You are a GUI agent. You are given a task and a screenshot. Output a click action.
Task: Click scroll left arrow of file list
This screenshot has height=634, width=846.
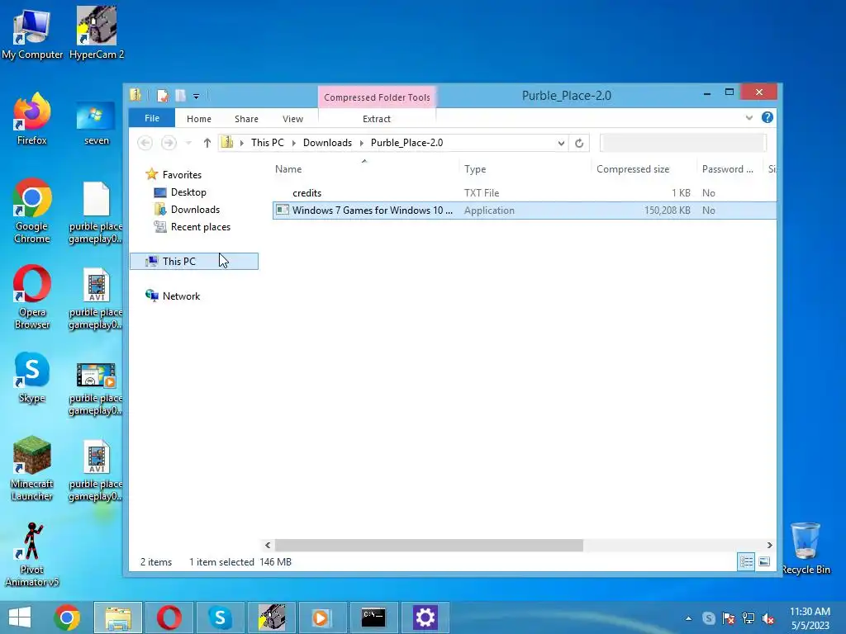coord(268,545)
